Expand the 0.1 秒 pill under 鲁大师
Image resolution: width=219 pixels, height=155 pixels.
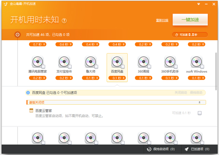(x=90, y=78)
